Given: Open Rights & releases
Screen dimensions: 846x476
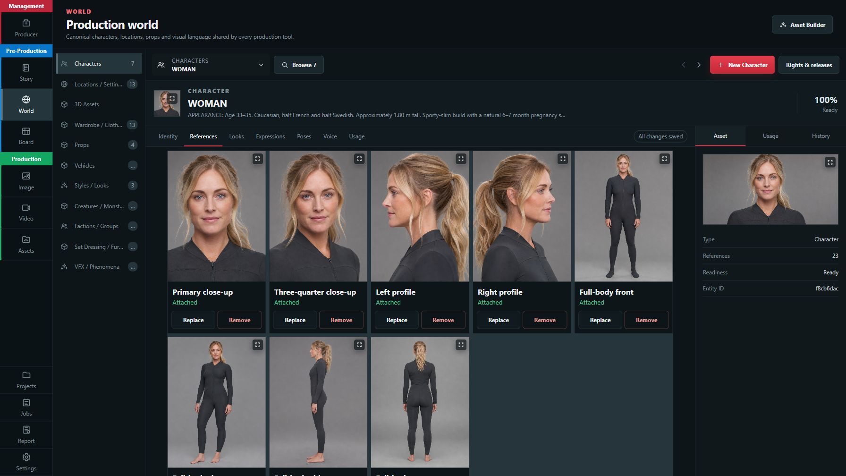Looking at the screenshot, I should click(x=809, y=65).
